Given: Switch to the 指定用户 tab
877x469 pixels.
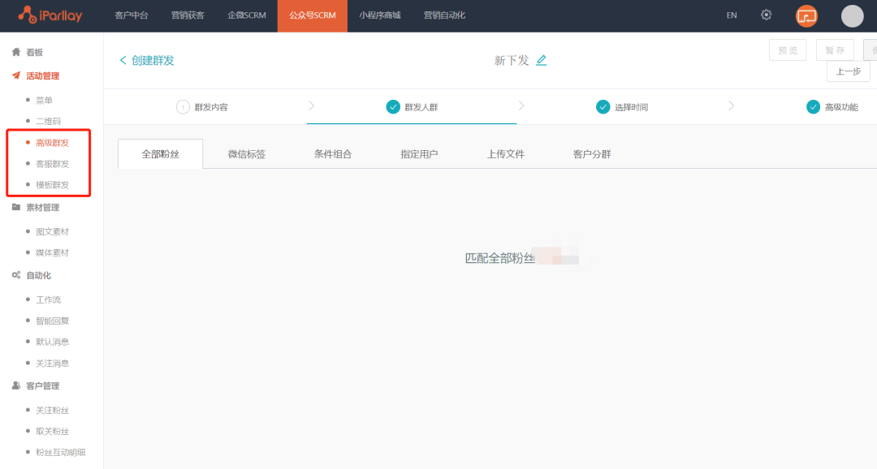Looking at the screenshot, I should [x=419, y=153].
